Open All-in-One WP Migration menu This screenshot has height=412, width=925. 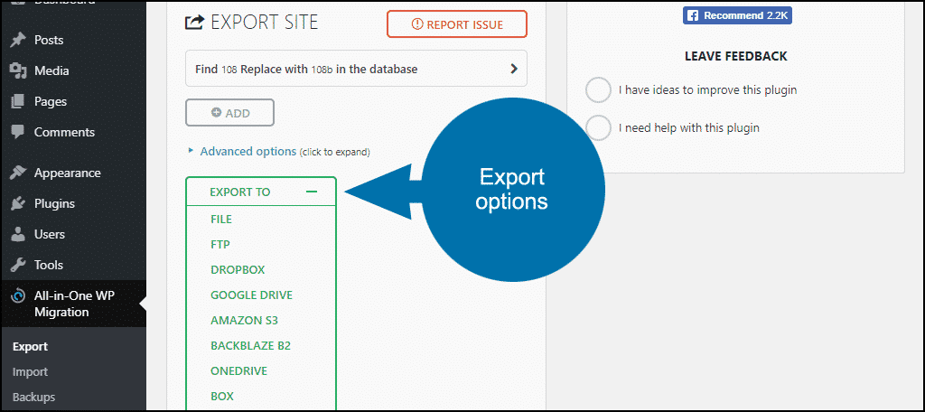(73, 304)
